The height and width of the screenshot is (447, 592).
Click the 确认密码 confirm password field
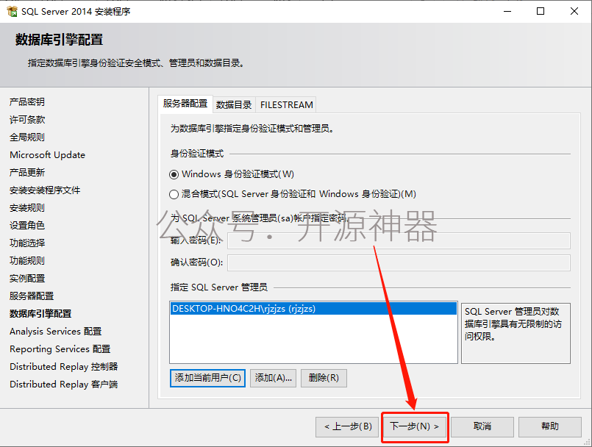point(399,262)
